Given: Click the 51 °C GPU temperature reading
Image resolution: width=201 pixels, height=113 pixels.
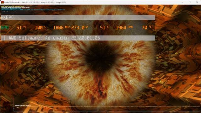Looking at the screenshot, I should 21,28.
